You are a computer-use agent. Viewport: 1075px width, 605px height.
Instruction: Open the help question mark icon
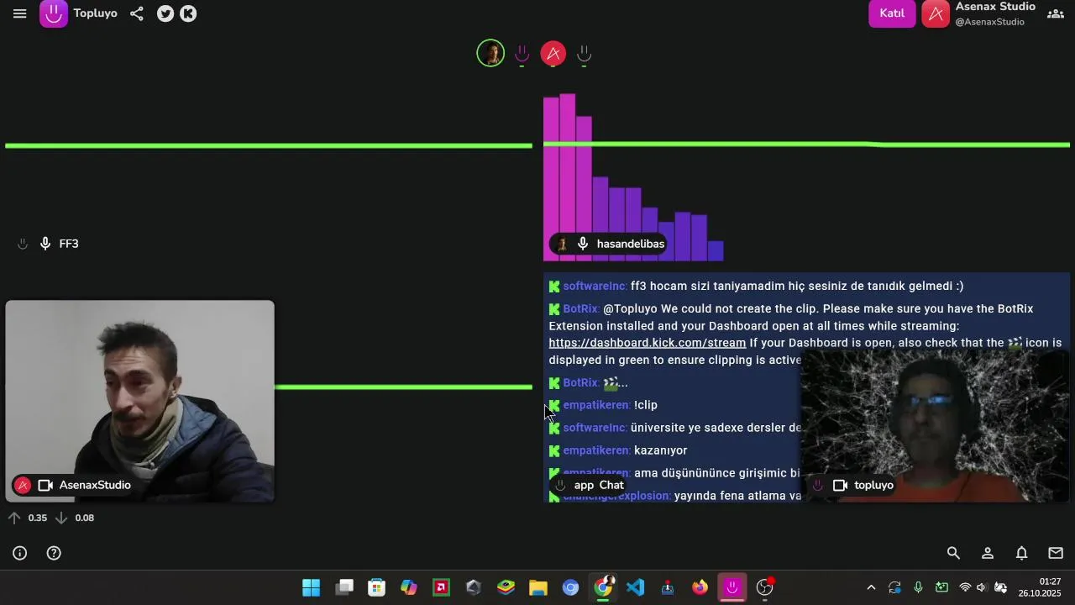coord(54,553)
